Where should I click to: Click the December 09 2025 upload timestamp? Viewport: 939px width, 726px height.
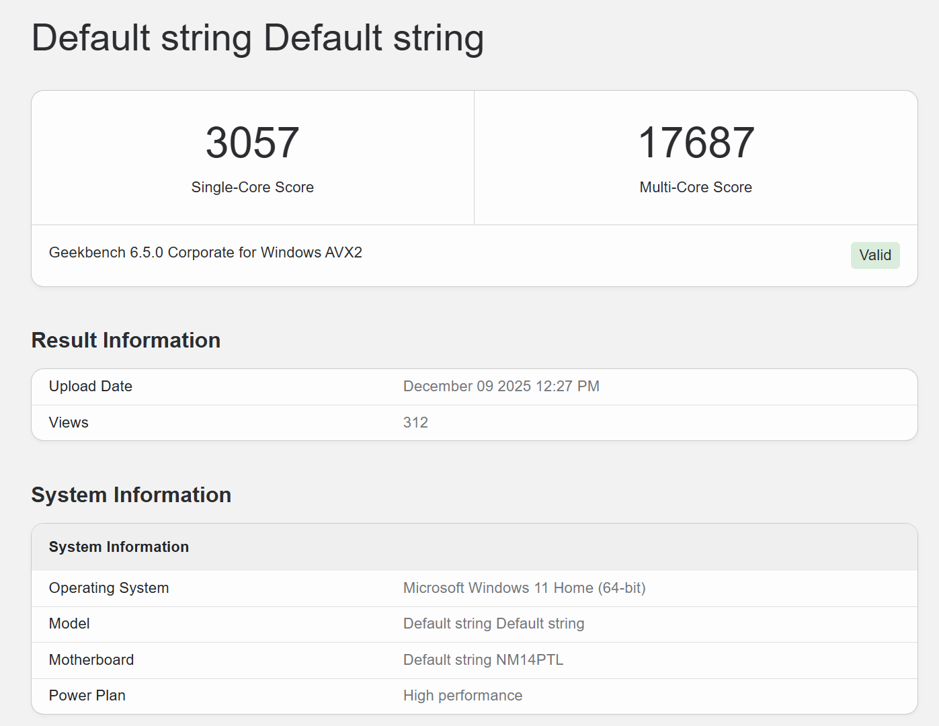(501, 387)
